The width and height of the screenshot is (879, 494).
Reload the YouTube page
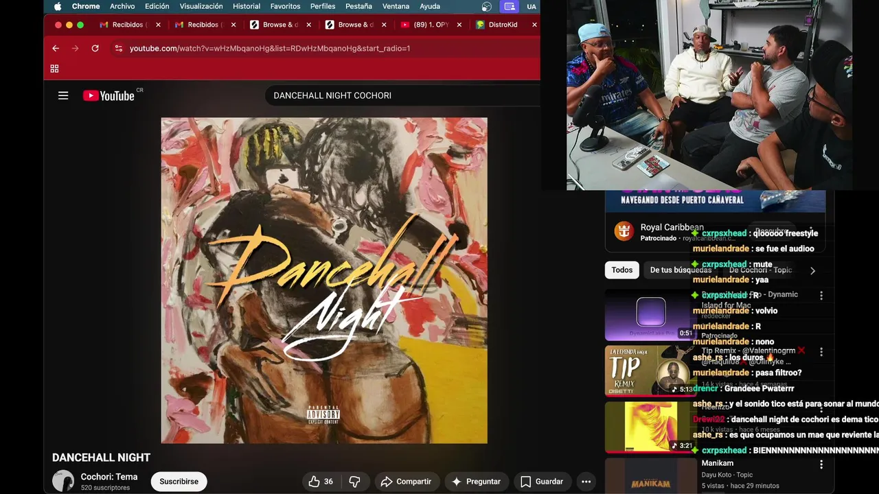pos(95,48)
